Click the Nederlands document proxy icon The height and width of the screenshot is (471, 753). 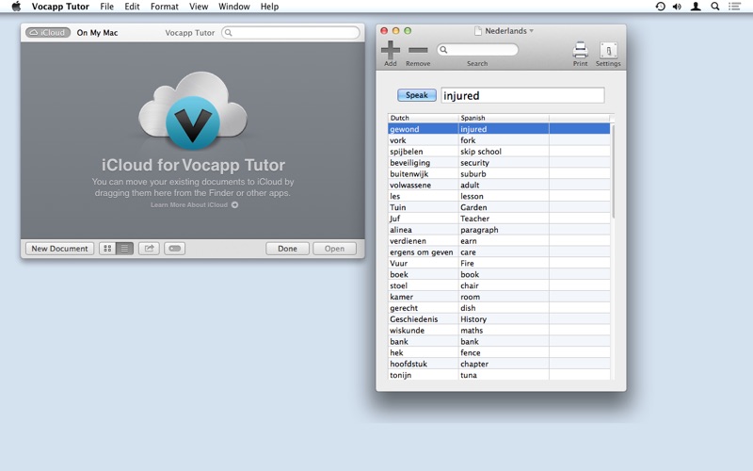tap(478, 31)
